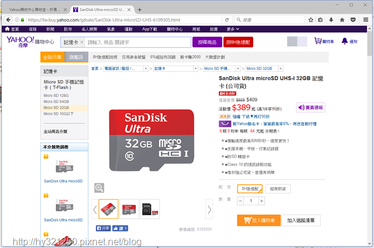Open the rank 1 SanDisk Ultra microSD bestseller

(x=63, y=181)
